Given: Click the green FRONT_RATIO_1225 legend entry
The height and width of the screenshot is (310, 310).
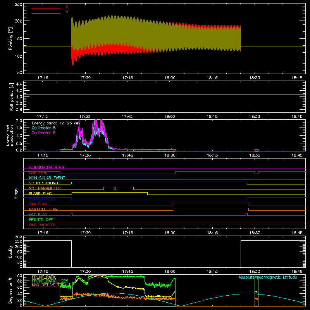Looking at the screenshot, I should click(50, 281).
